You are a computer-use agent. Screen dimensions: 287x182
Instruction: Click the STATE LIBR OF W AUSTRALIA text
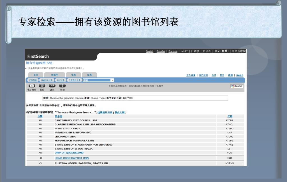[x=74, y=149]
